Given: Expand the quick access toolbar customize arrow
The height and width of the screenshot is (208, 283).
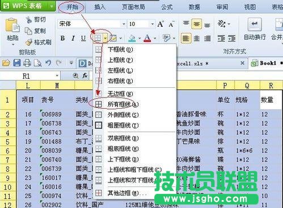Looking at the screenshot, I should pos(71,63).
